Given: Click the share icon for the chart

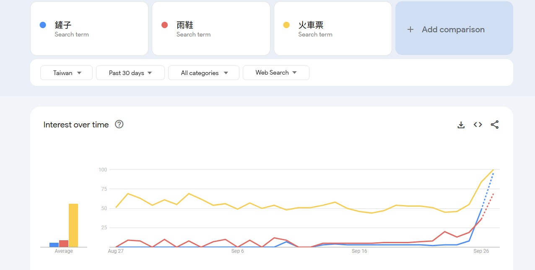Looking at the screenshot, I should point(494,125).
